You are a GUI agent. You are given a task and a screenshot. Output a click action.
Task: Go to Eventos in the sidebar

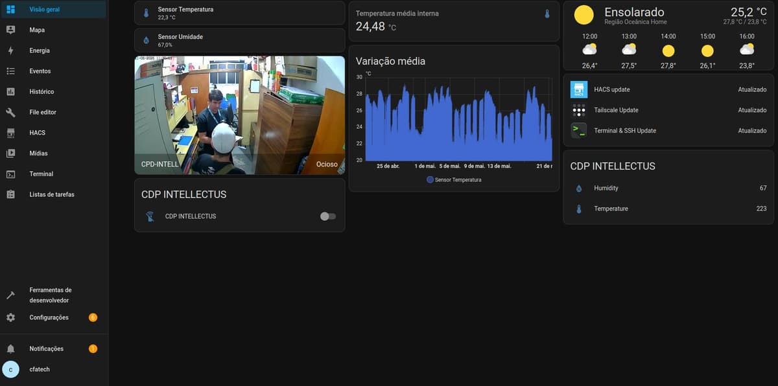[40, 71]
